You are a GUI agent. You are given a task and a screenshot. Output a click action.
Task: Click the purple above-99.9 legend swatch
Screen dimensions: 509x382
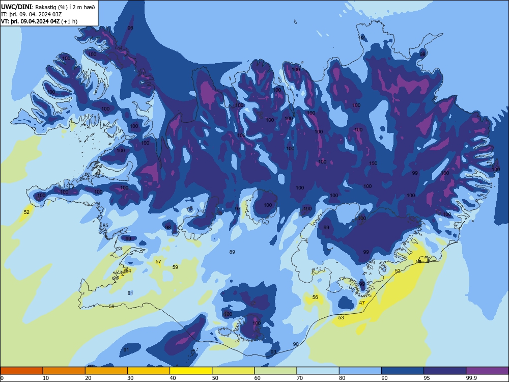tap(487, 371)
